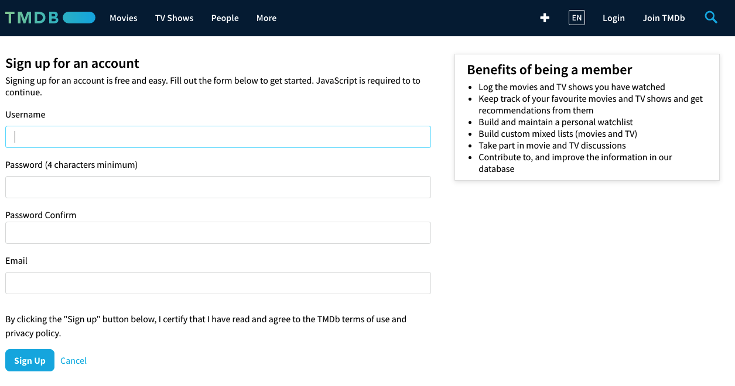Click the Benefits of being a member heading

[x=549, y=70]
